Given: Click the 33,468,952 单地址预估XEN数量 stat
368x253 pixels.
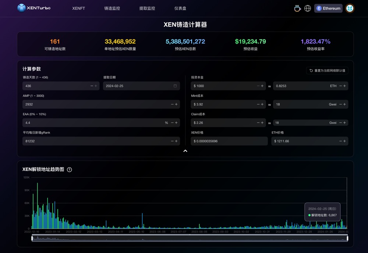Looking at the screenshot, I should pyautogui.click(x=120, y=44).
